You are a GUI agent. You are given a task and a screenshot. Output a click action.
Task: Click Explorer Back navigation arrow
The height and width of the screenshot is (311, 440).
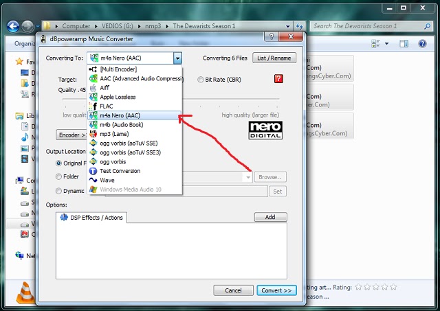pyautogui.click(x=13, y=27)
